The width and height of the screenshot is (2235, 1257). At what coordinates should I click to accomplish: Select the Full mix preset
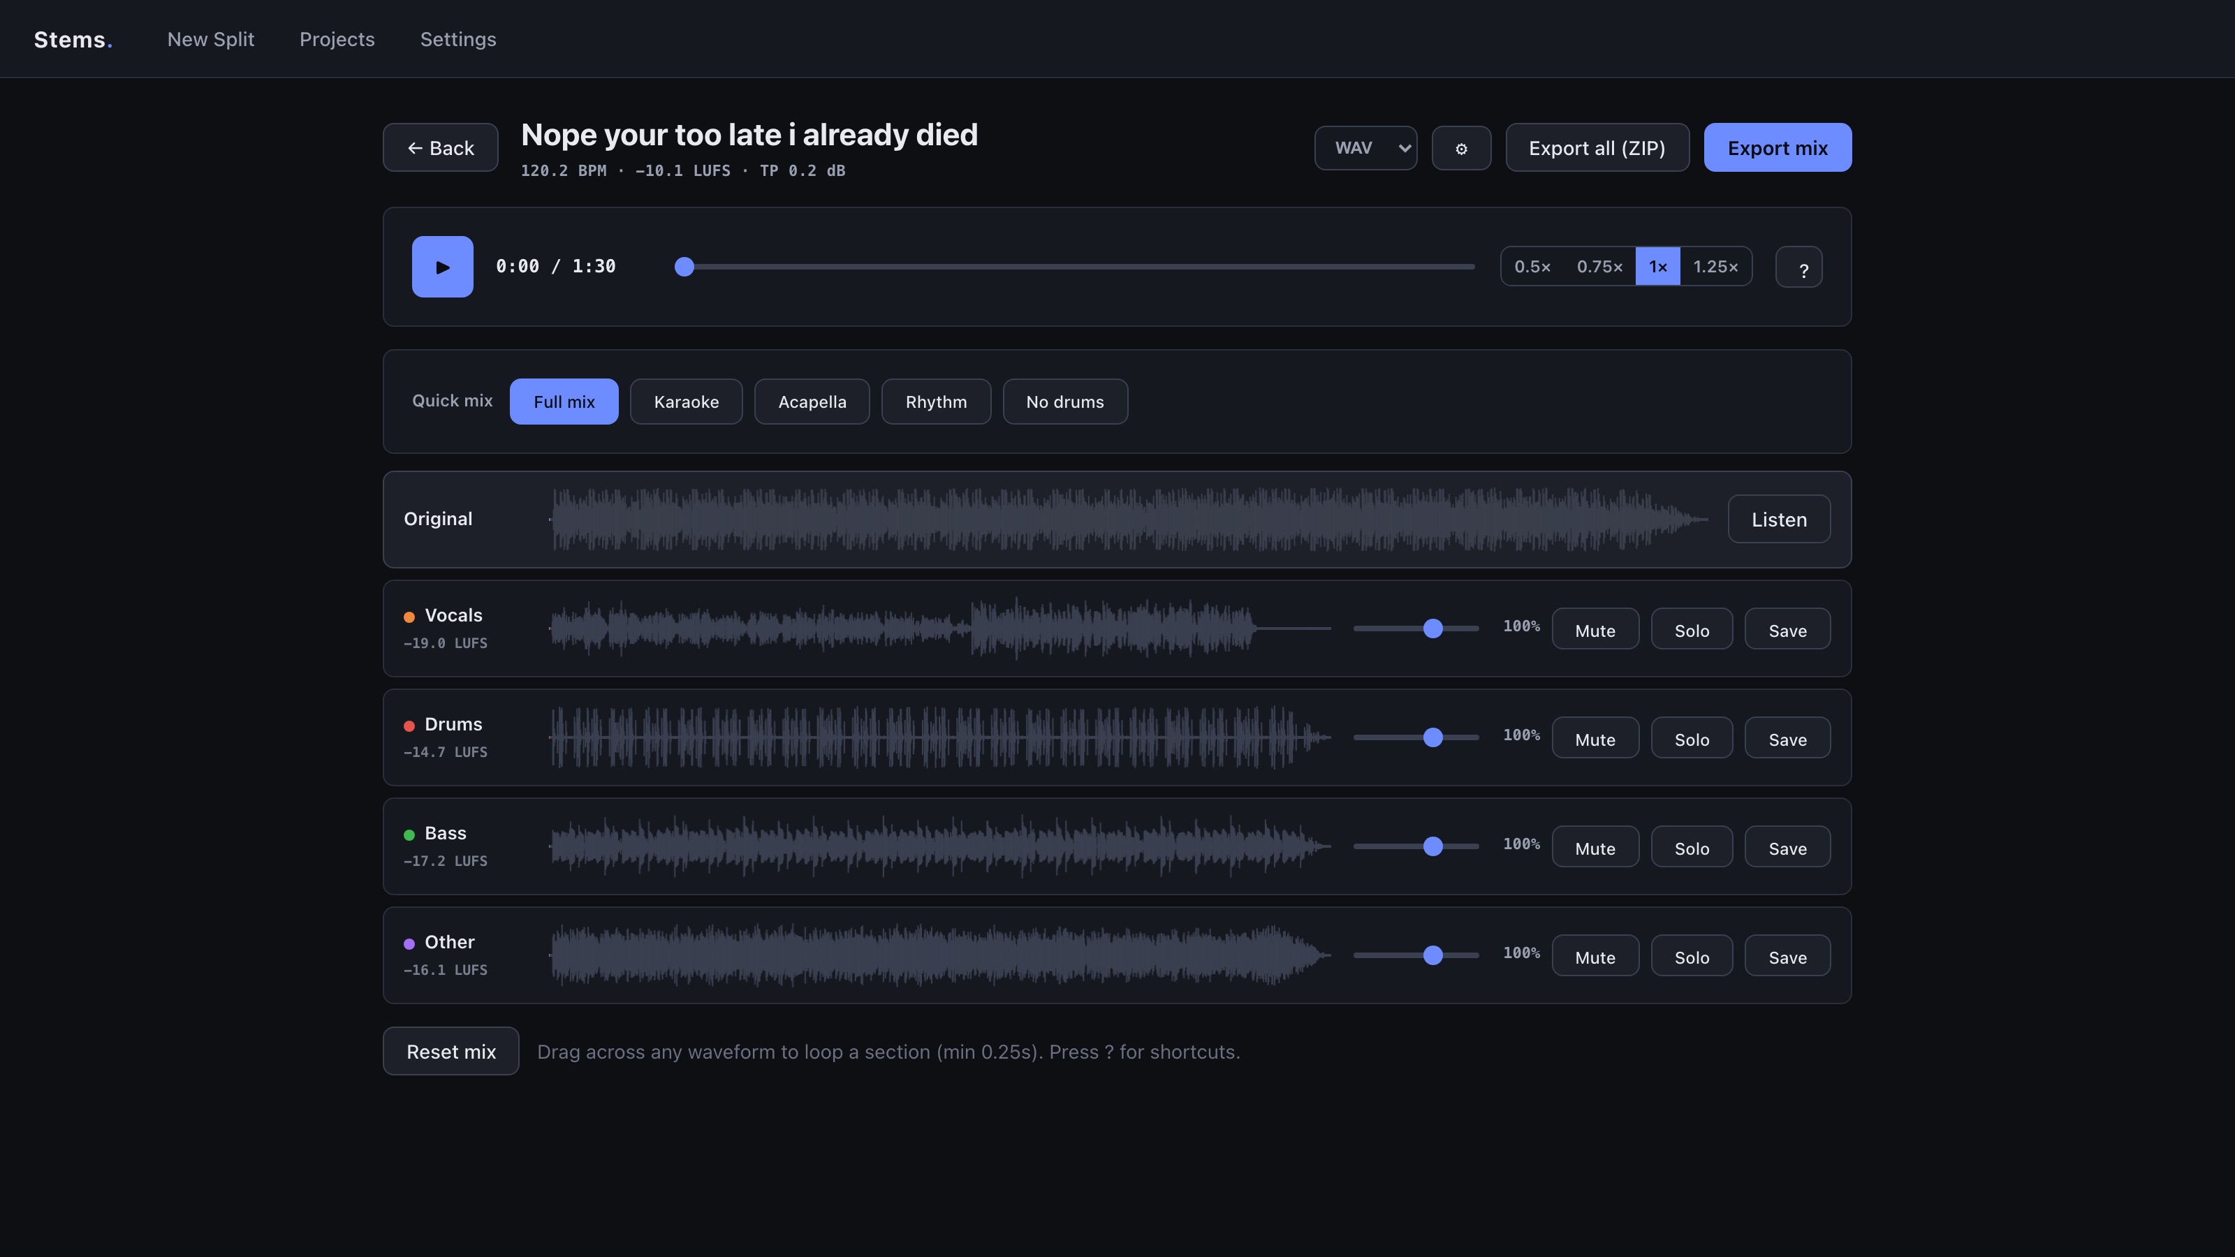(564, 402)
